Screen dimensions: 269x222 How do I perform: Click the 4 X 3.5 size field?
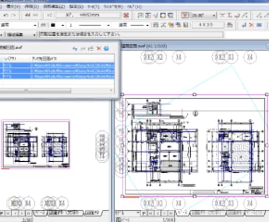click(x=208, y=25)
